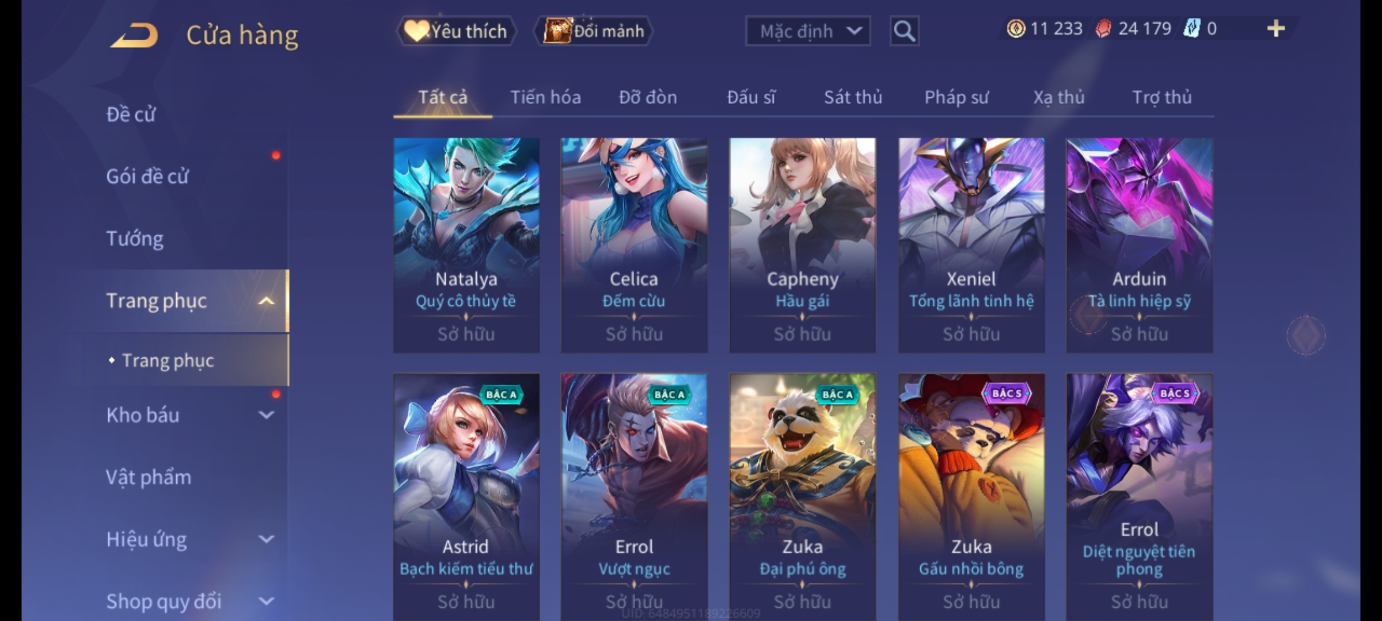1382x621 pixels.
Task: Click the blue ticket currency icon
Action: pyautogui.click(x=1191, y=29)
